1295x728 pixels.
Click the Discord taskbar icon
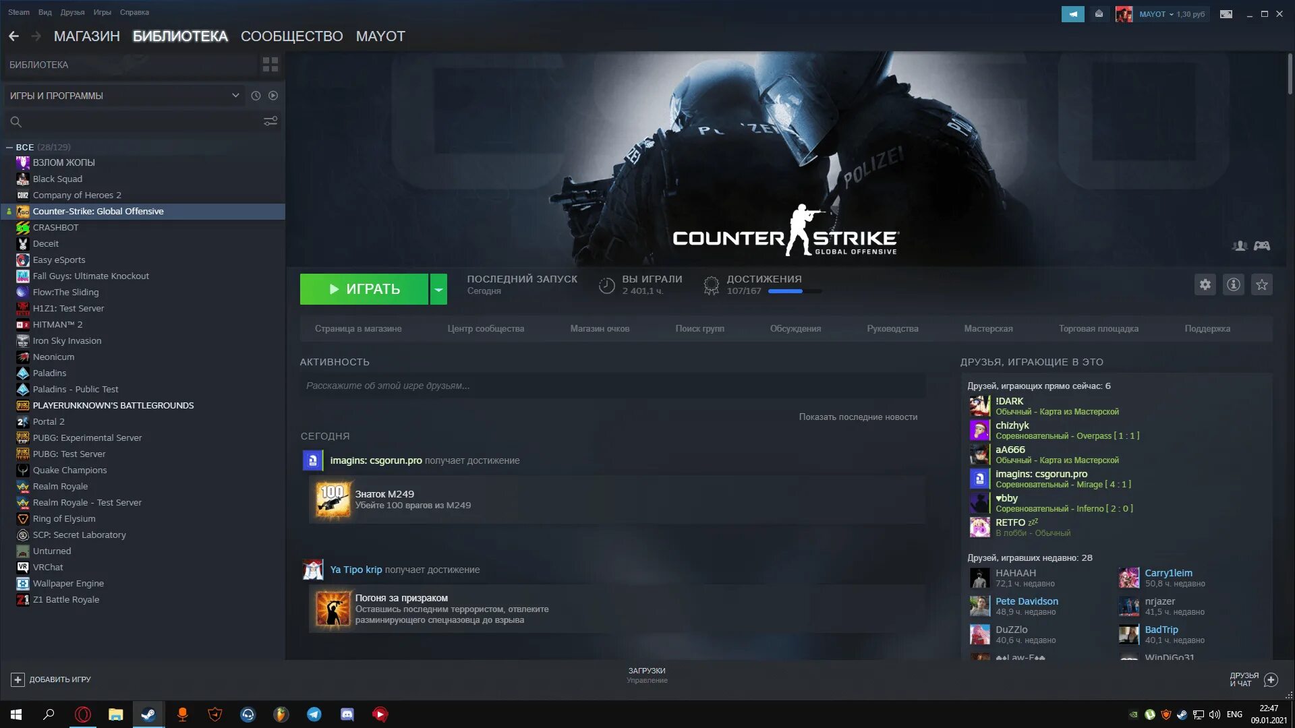coord(347,715)
